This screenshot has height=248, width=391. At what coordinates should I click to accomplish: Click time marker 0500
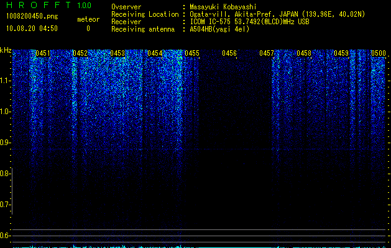(x=379, y=53)
